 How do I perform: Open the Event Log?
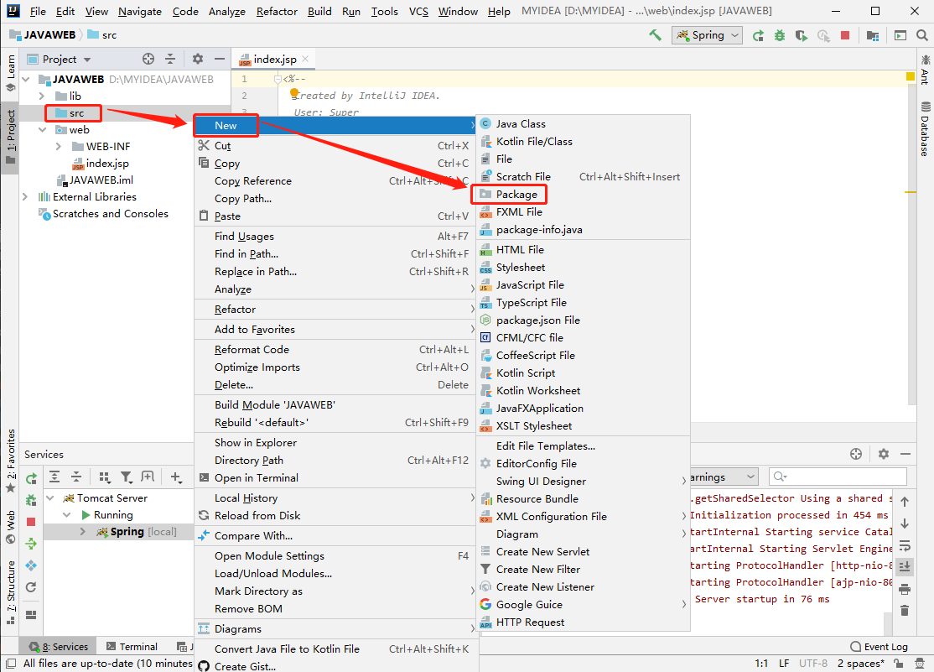880,647
